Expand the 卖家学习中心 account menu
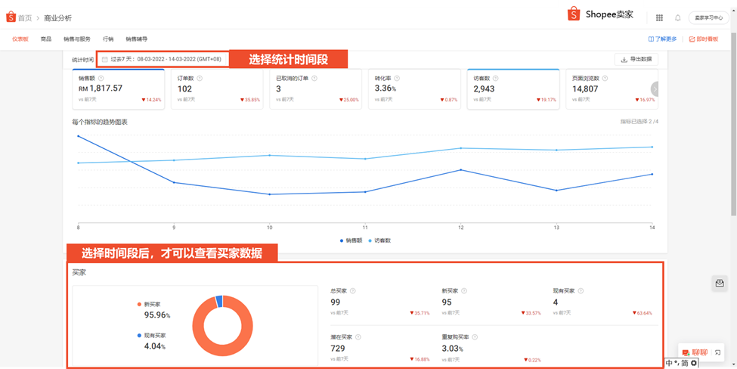Viewport: 737px width, 369px height. point(708,17)
